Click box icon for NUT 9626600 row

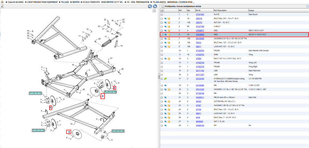click(169, 121)
